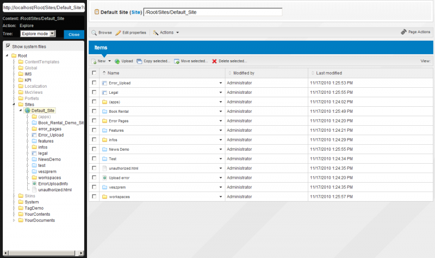Select the IMS folder in tree

coord(28,74)
